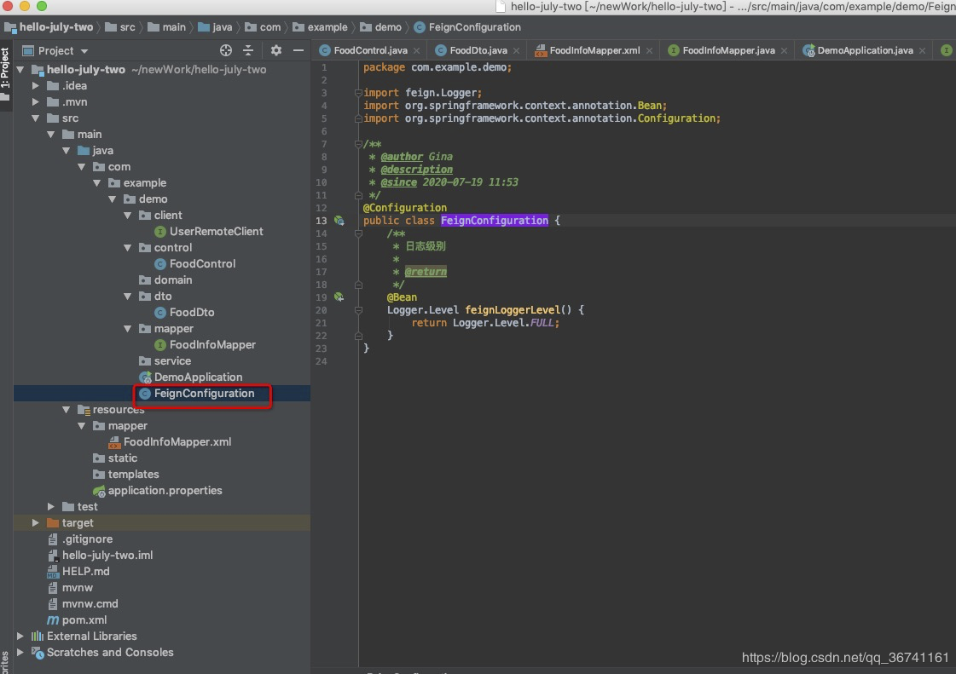This screenshot has height=674, width=956.
Task: Fold the import block on line 3
Action: click(358, 93)
